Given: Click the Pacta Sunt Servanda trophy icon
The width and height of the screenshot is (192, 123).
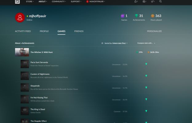Looking at the screenshot, I should click(x=146, y=64).
